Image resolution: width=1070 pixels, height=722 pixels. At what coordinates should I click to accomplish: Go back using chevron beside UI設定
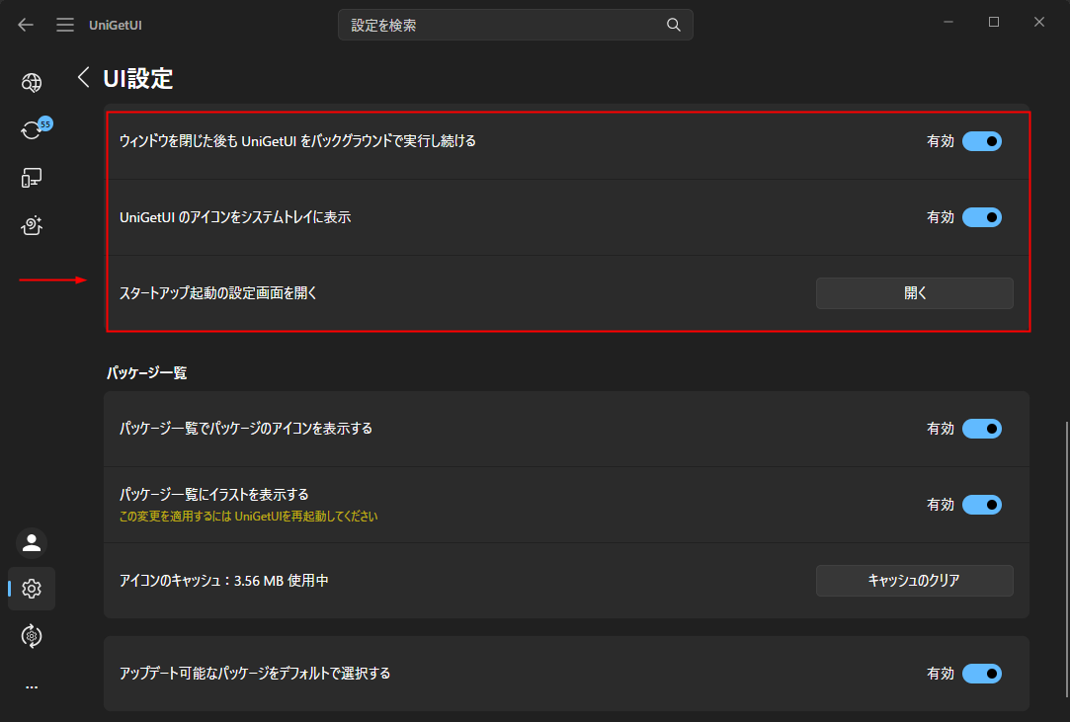[83, 77]
